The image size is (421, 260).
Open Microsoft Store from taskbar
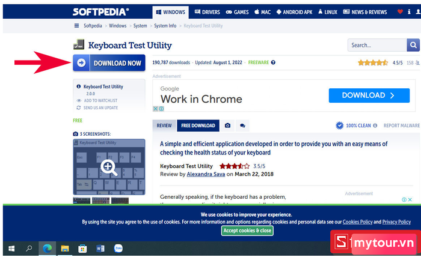82,249
